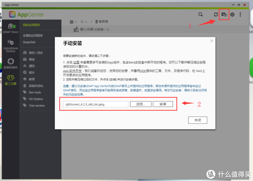253x181 pixels.
Task: Select 我的应用程序 category
Action: (x=31, y=25)
